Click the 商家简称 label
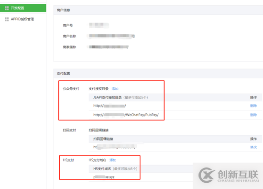263x189 pixels. tap(69, 47)
